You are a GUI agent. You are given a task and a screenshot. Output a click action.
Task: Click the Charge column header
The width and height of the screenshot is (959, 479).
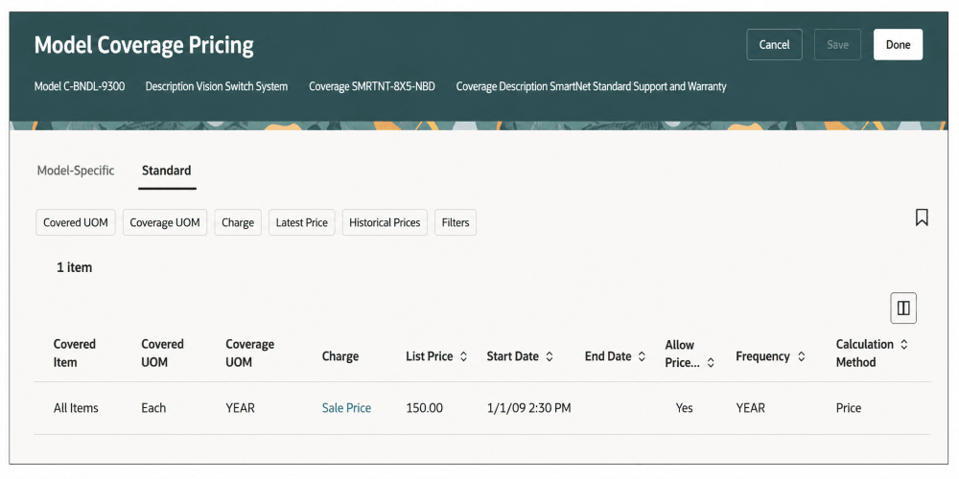click(x=340, y=356)
